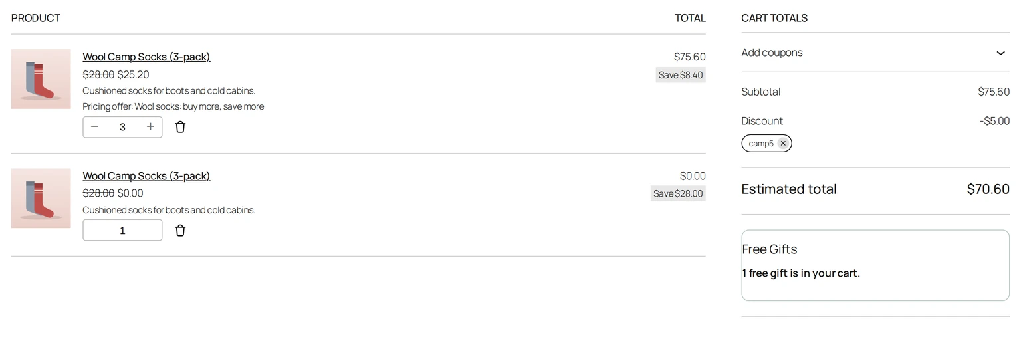The image size is (1021, 343).
Task: Remove the free $0.00 socks with trash icon
Action: point(180,231)
